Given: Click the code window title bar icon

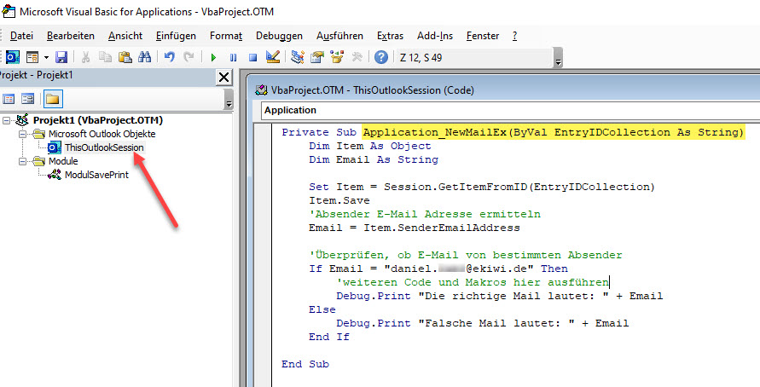Looking at the screenshot, I should pyautogui.click(x=262, y=90).
